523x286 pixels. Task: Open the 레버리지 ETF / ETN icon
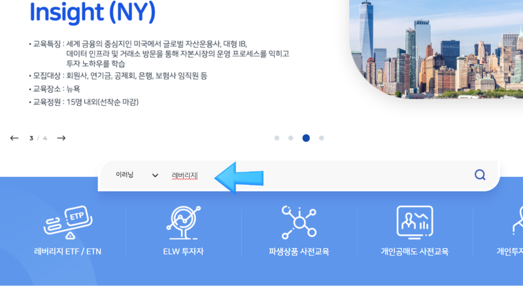point(68,222)
